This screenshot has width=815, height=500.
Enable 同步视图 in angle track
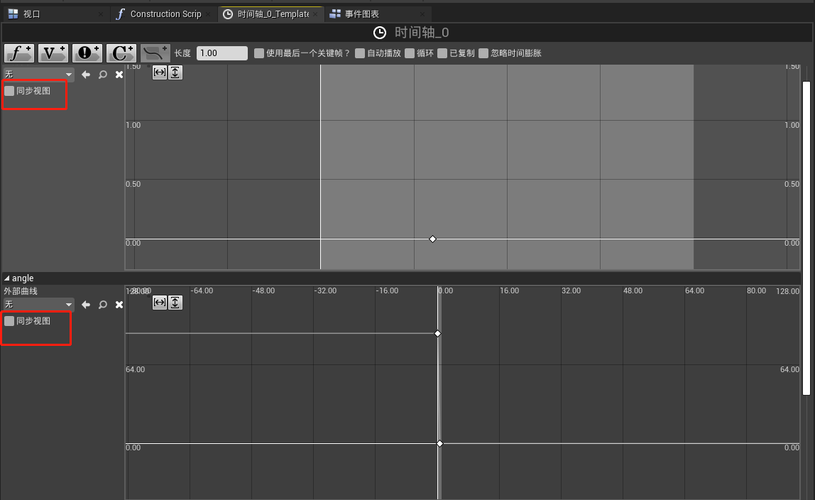pyautogui.click(x=9, y=321)
